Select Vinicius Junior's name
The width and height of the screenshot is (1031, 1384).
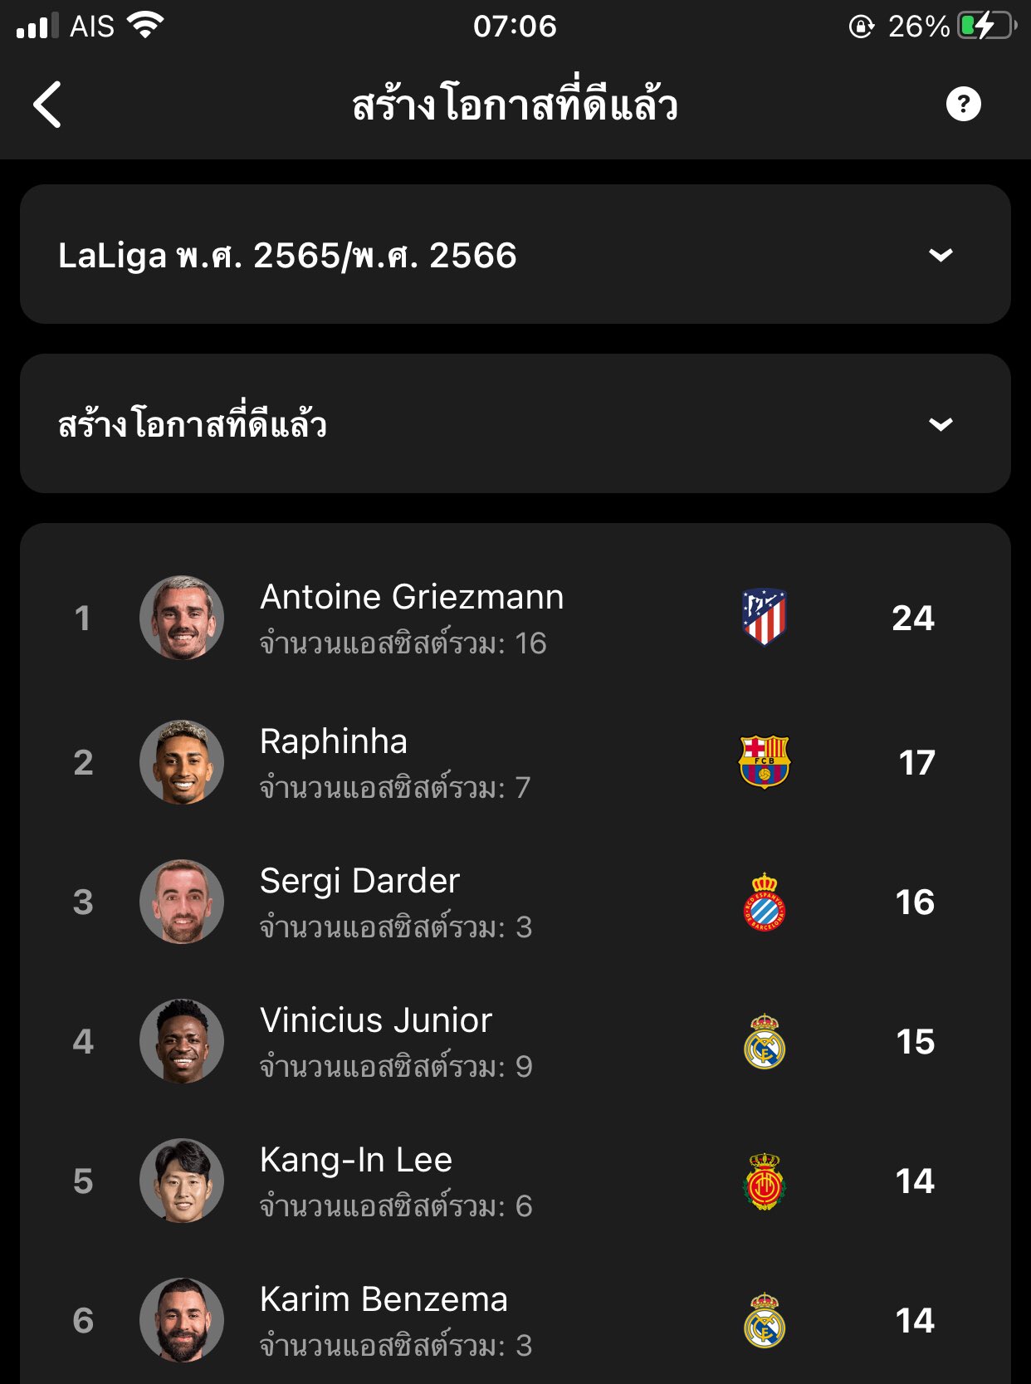[376, 1020]
